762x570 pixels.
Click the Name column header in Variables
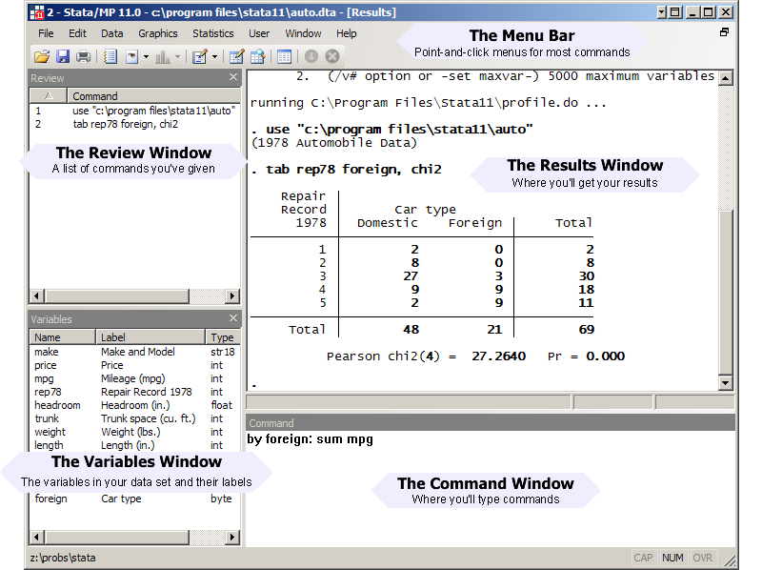click(x=63, y=337)
